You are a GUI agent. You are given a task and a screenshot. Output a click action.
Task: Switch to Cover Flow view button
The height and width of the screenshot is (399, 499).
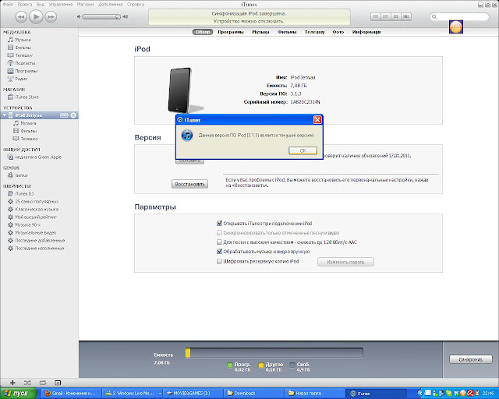click(x=406, y=16)
